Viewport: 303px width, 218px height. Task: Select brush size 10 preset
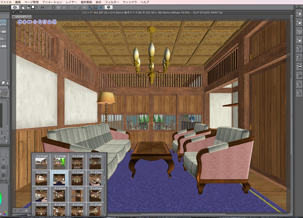pyautogui.click(x=3, y=161)
